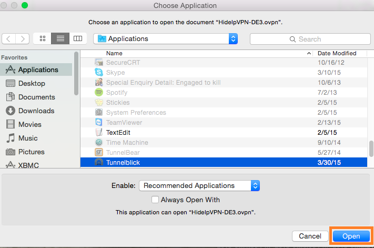374x248 pixels.
Task: Click the TextEdit app icon
Action: click(x=99, y=133)
